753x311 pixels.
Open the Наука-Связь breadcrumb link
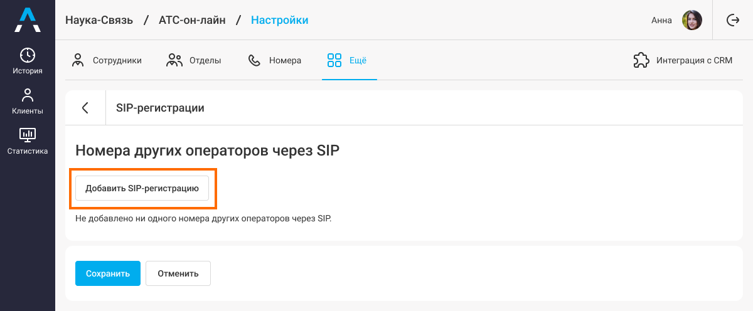(x=99, y=20)
